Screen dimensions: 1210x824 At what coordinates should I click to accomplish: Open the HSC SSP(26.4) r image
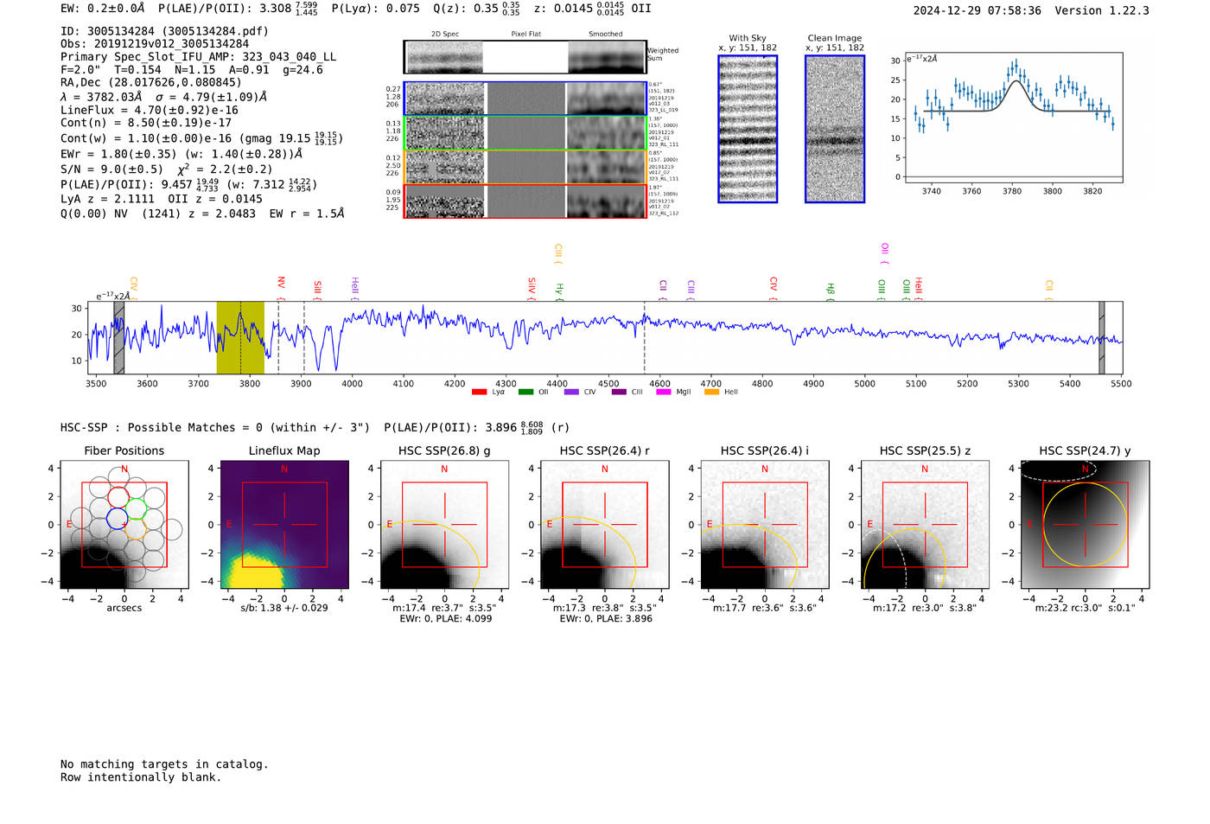[x=604, y=525]
